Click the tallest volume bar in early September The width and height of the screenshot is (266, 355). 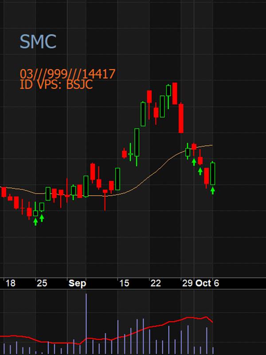click(86, 324)
